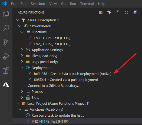Create new Azure Functions project icon
The height and width of the screenshot is (125, 142).
tap(101, 12)
